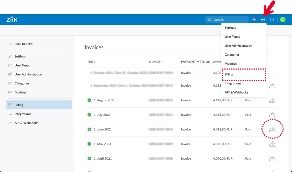Open User Administration in left sidebar
Viewport: 292px width, 172px height.
pos(28,74)
